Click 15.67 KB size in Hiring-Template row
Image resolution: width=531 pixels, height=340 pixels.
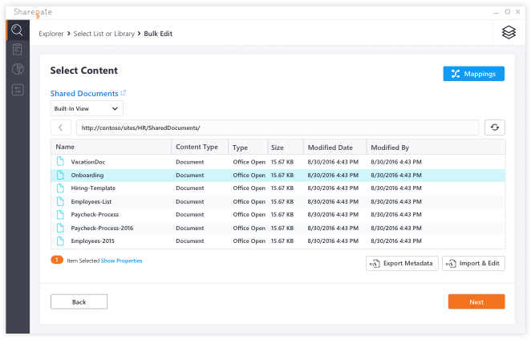282,188
